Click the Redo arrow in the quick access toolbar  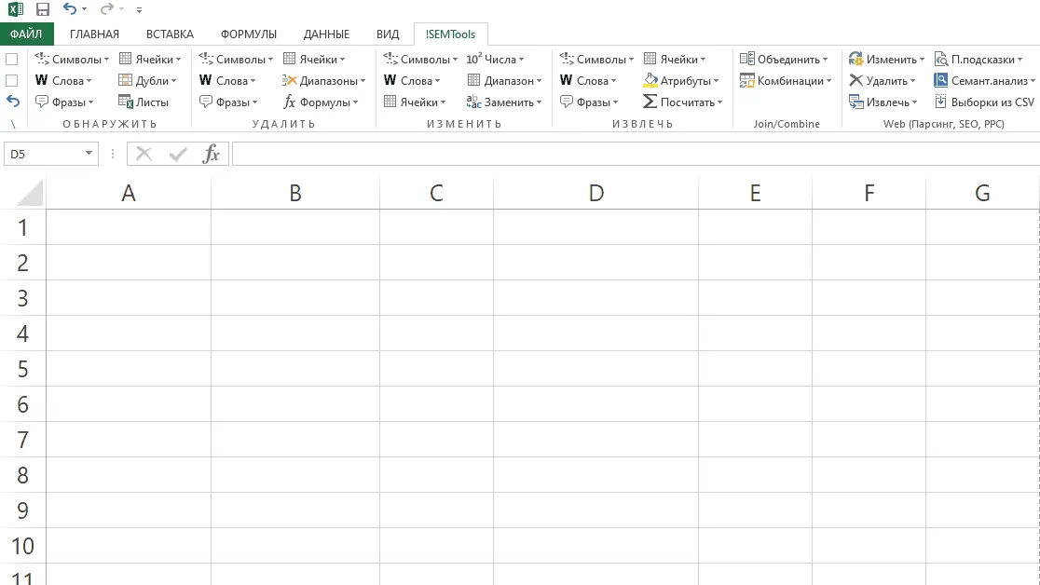coord(106,8)
